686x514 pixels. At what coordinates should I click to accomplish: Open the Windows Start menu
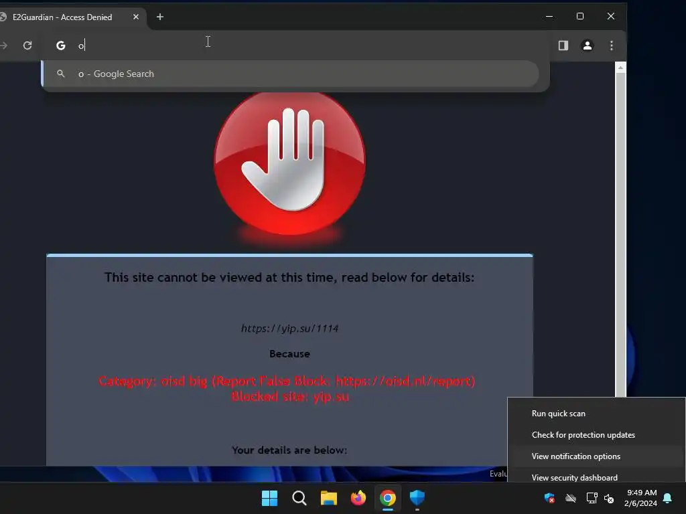pos(269,498)
